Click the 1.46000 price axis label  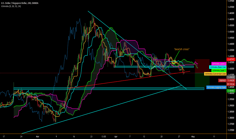coord(231,19)
